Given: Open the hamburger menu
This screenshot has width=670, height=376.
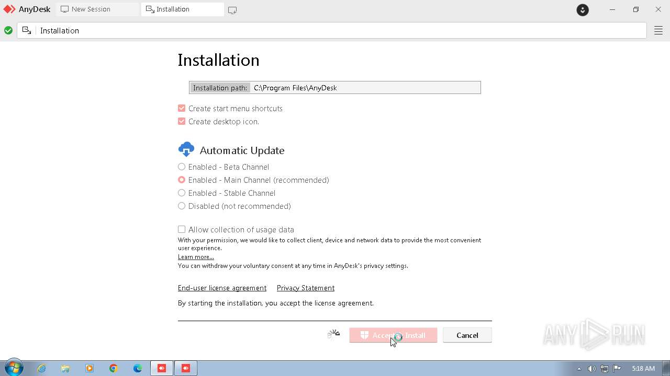Looking at the screenshot, I should coord(658,31).
